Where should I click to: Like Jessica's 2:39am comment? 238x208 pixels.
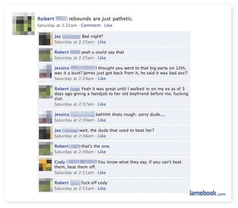click(102, 120)
